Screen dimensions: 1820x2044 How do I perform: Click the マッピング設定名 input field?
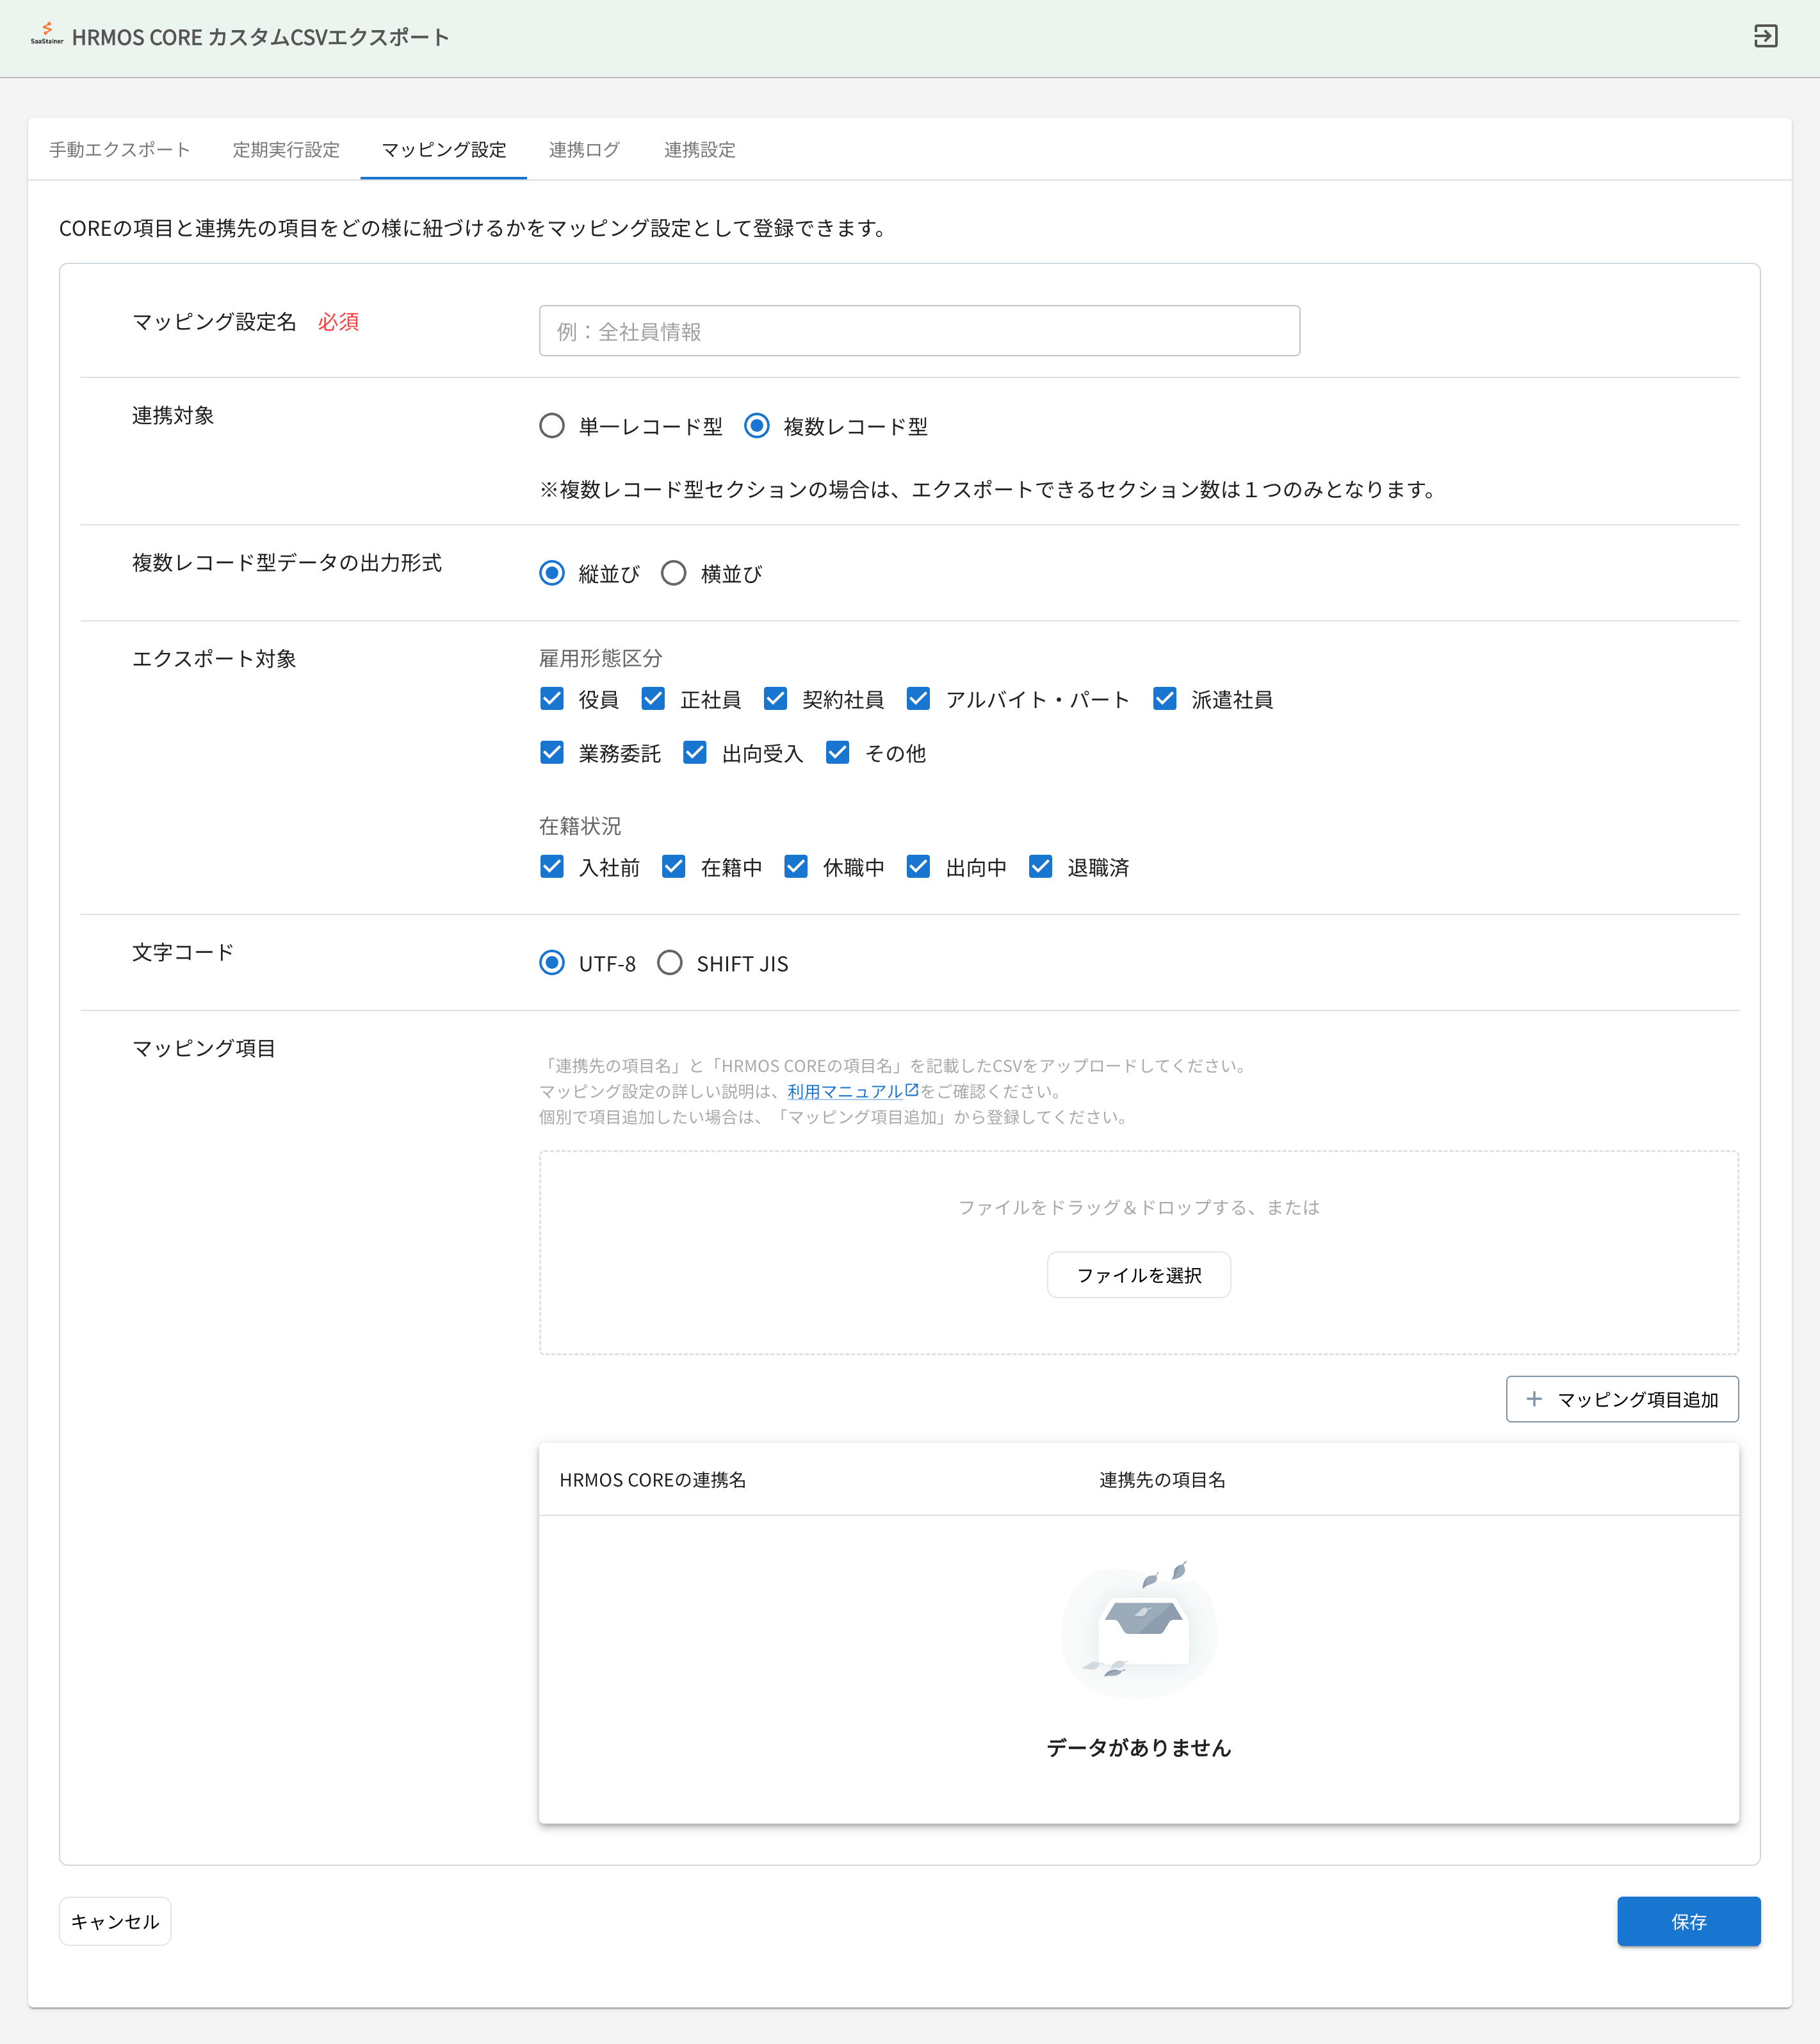(x=918, y=330)
